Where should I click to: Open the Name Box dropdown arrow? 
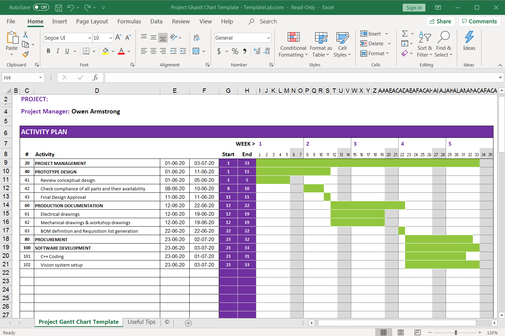(40, 78)
